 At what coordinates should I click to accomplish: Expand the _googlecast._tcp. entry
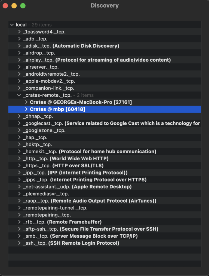click(19, 123)
